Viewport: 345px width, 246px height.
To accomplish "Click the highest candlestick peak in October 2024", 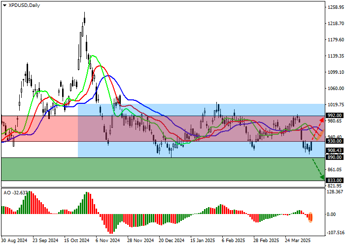I will click(x=84, y=15).
